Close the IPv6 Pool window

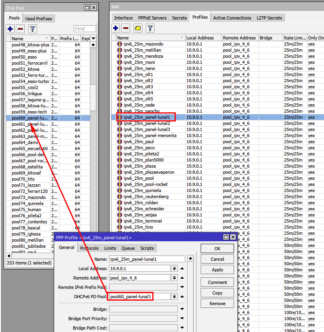[x=94, y=8]
